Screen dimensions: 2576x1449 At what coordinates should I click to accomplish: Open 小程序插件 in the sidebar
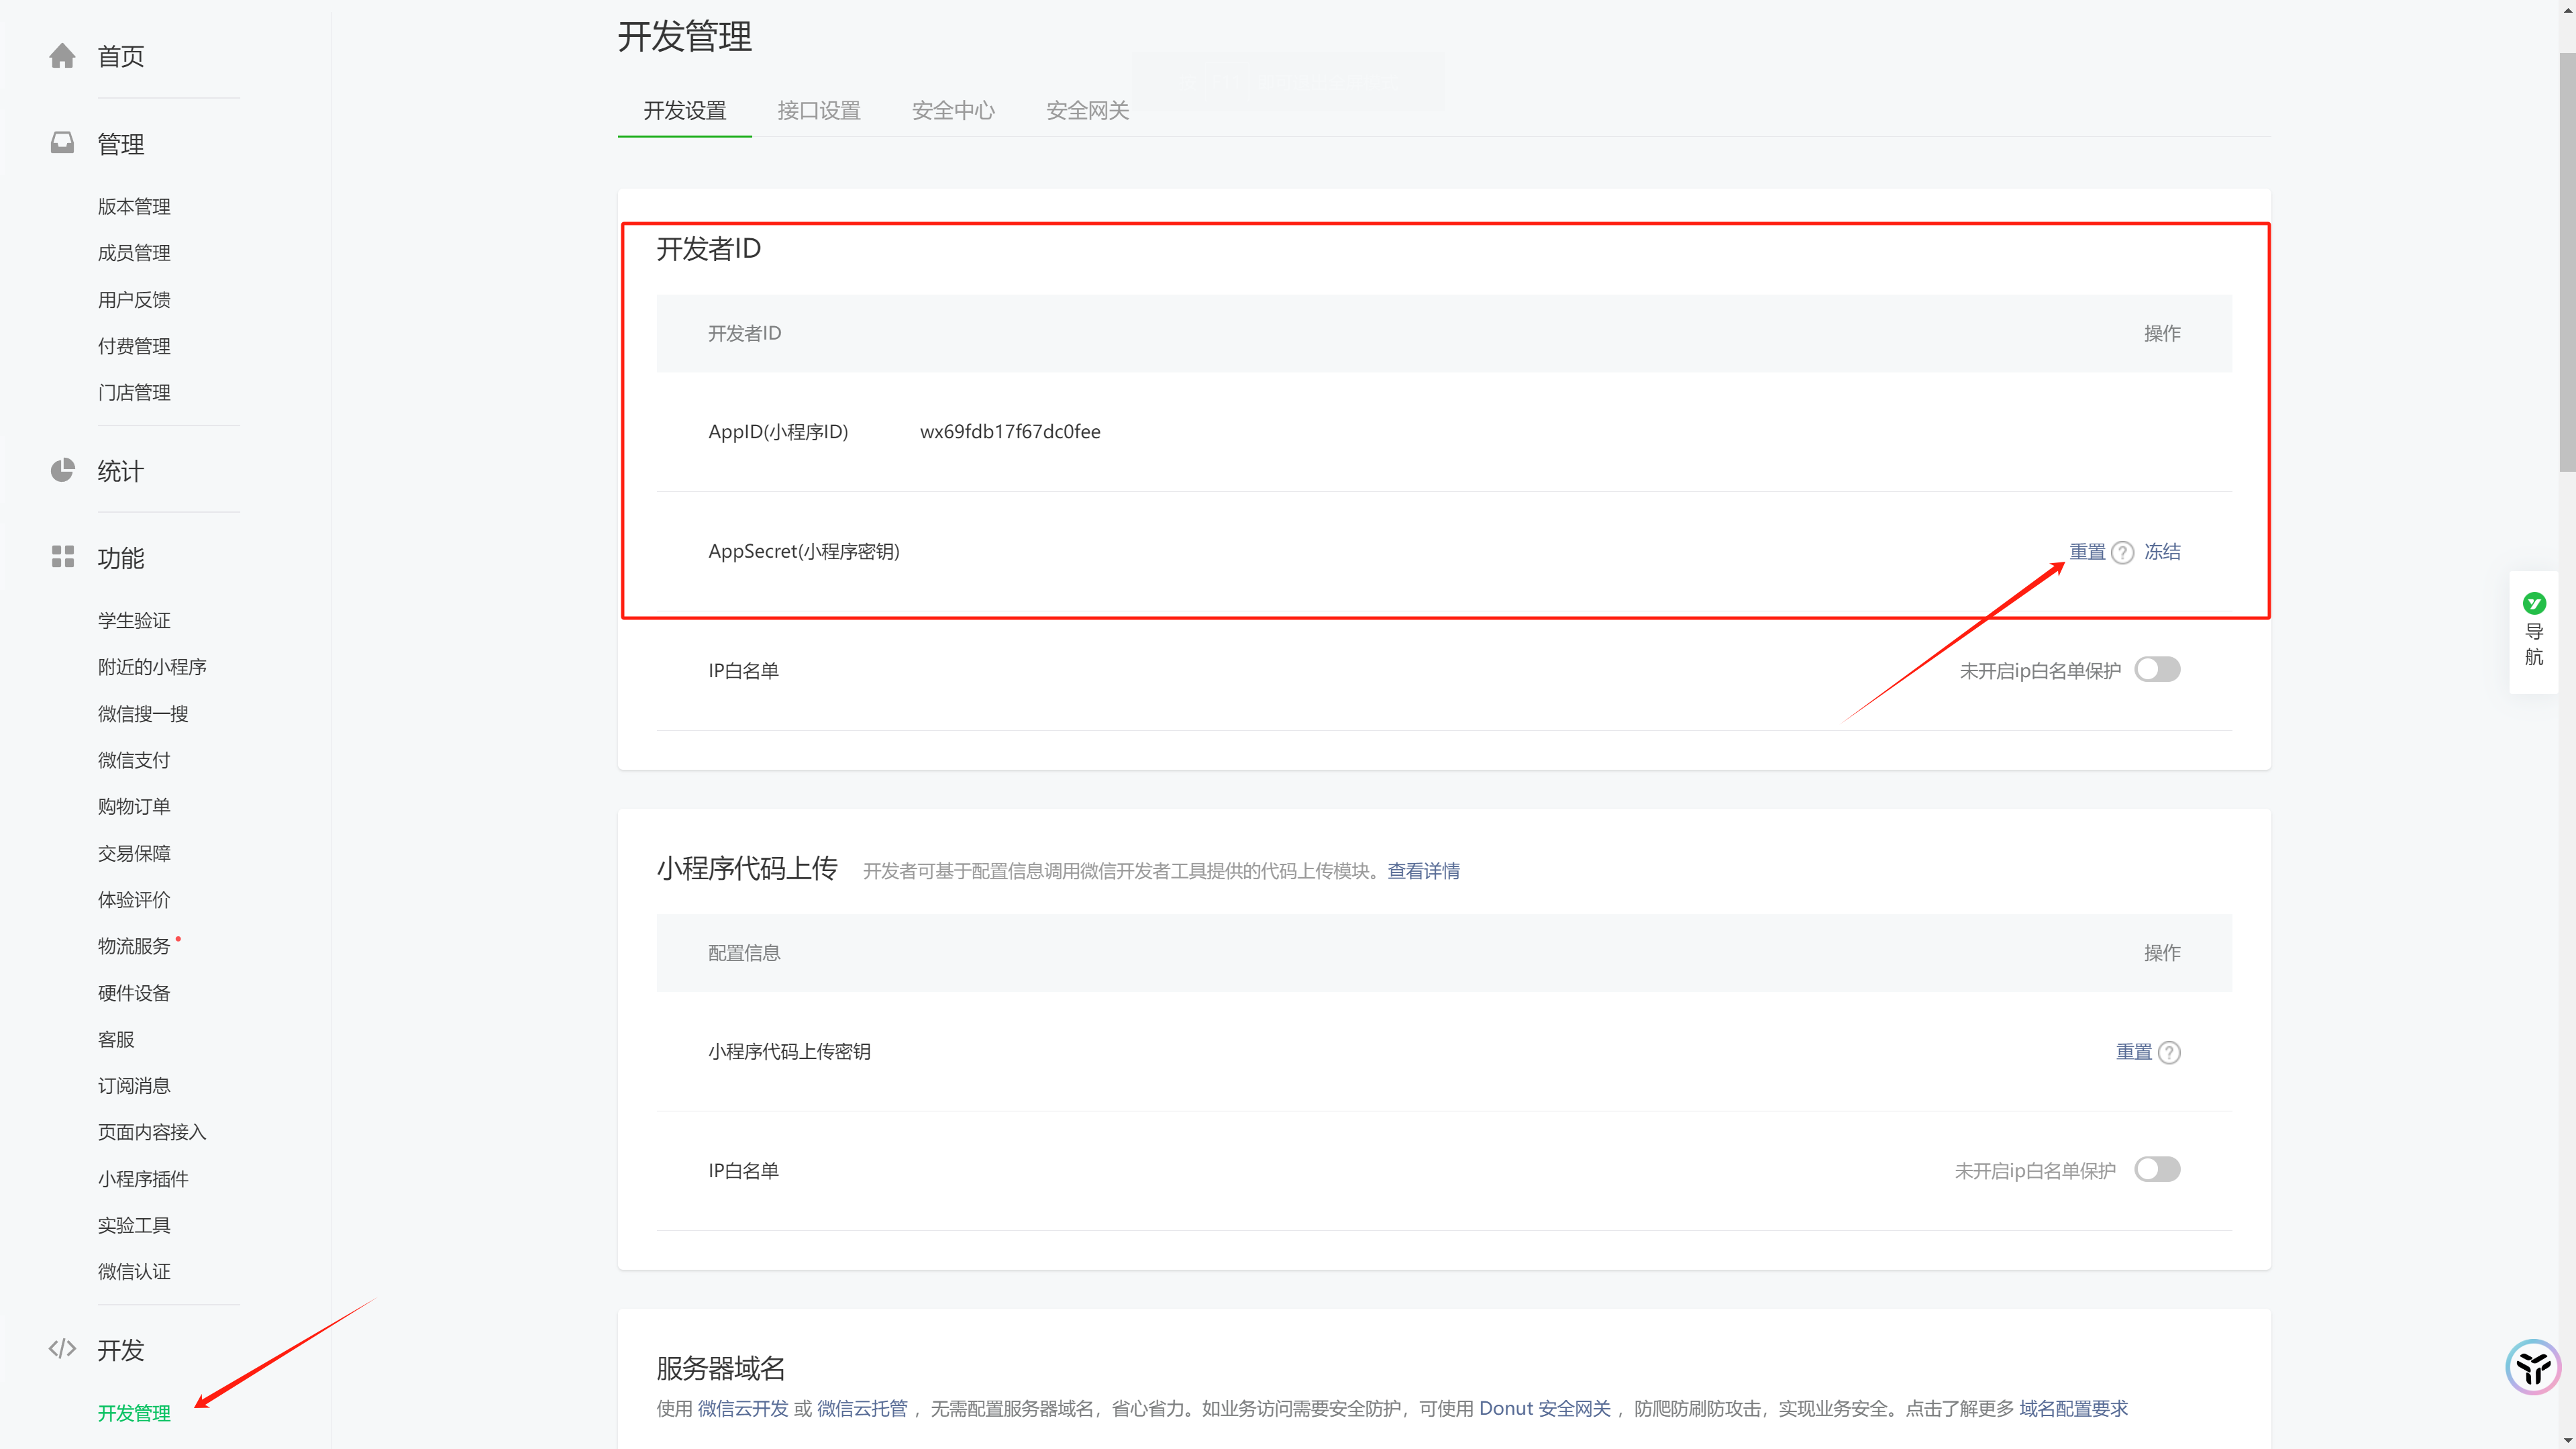point(143,1178)
